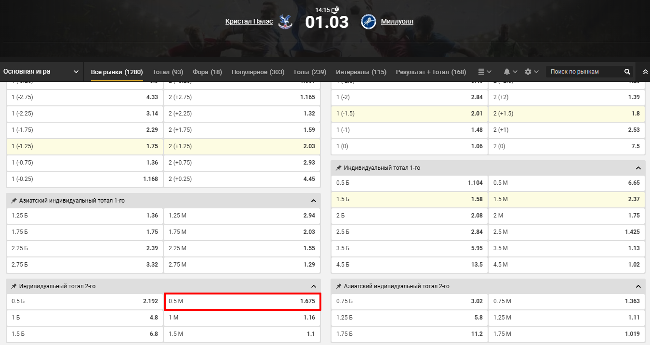Open the gear settings icon
The height and width of the screenshot is (345, 650).
[x=528, y=72]
